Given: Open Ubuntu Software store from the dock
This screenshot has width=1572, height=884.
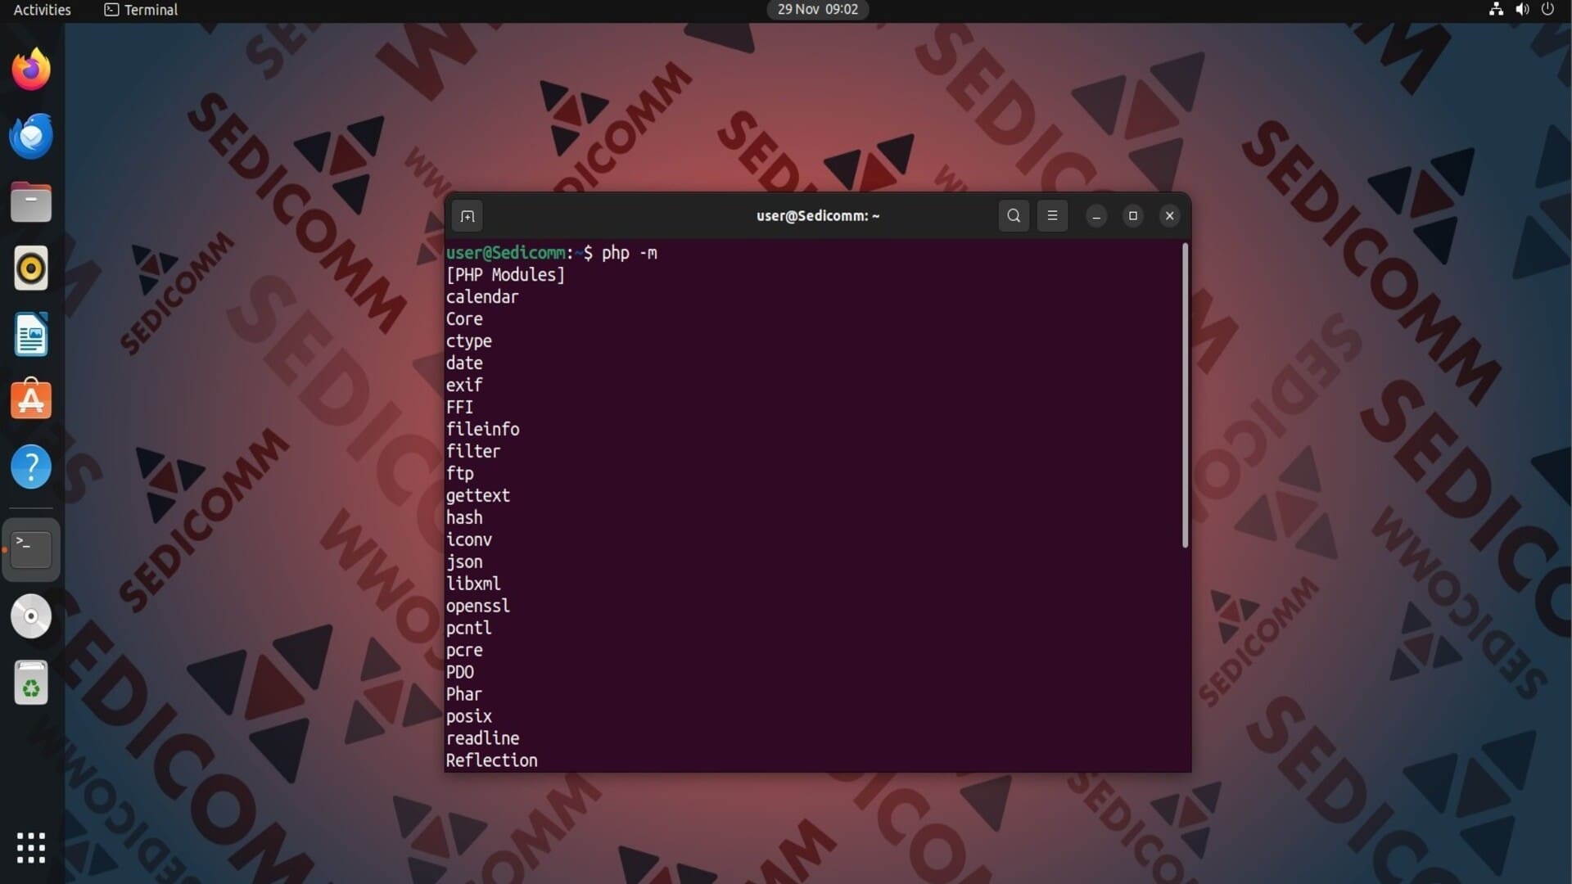Looking at the screenshot, I should 31,399.
